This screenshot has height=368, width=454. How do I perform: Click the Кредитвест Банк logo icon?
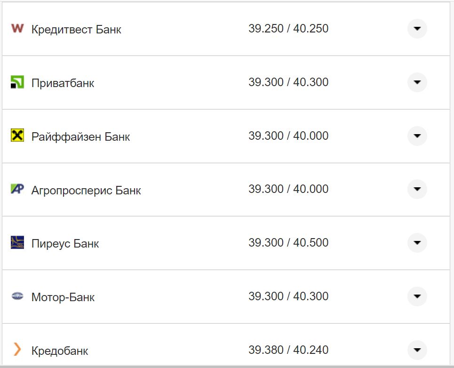(x=17, y=29)
